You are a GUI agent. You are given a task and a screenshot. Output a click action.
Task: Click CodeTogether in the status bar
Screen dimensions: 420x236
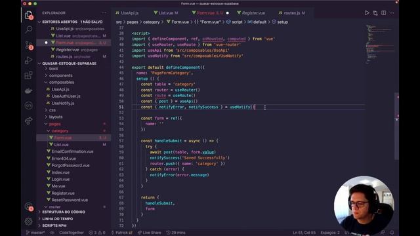tap(72, 233)
